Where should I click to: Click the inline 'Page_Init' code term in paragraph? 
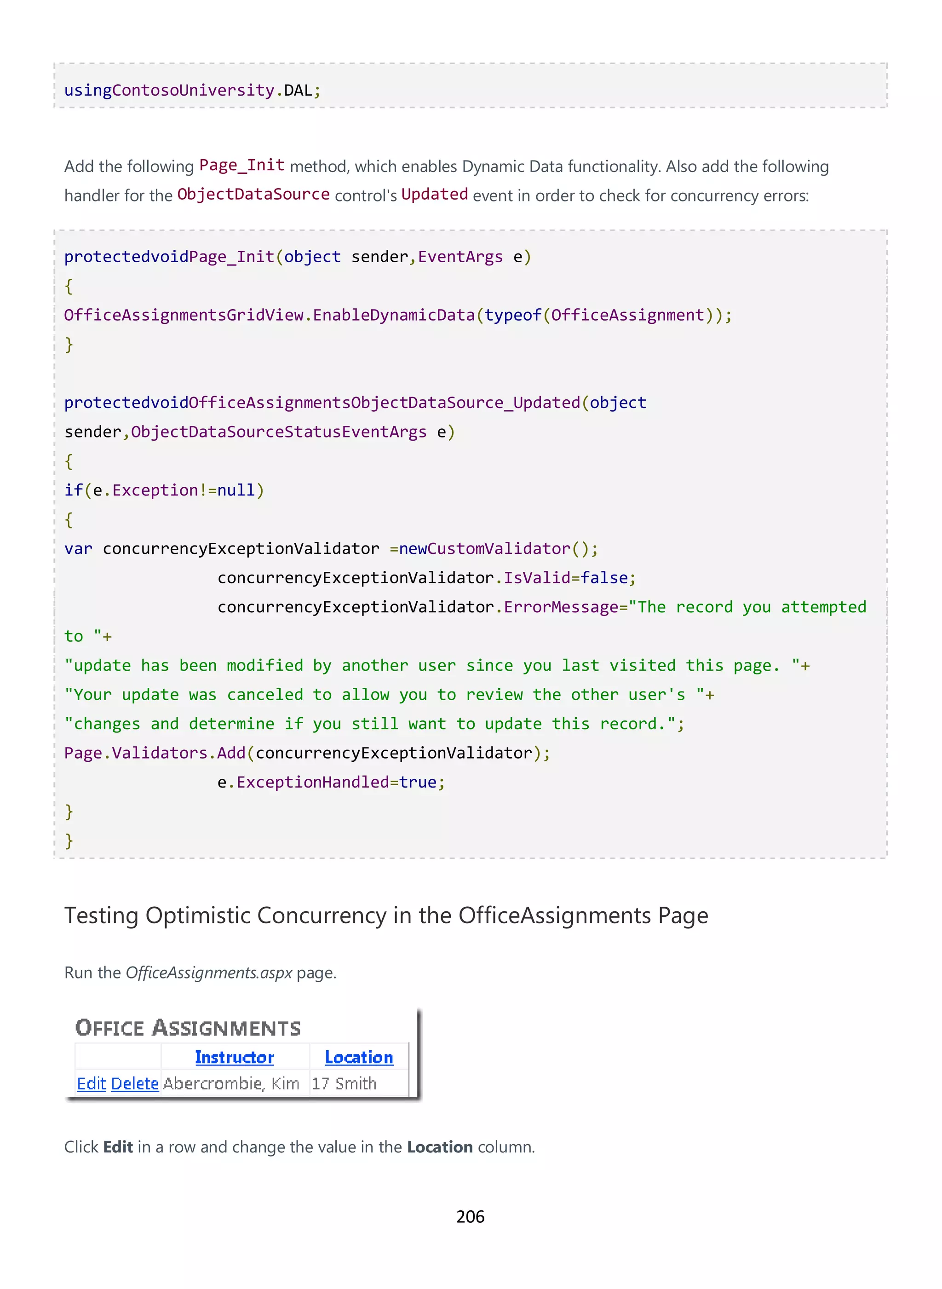(x=242, y=166)
